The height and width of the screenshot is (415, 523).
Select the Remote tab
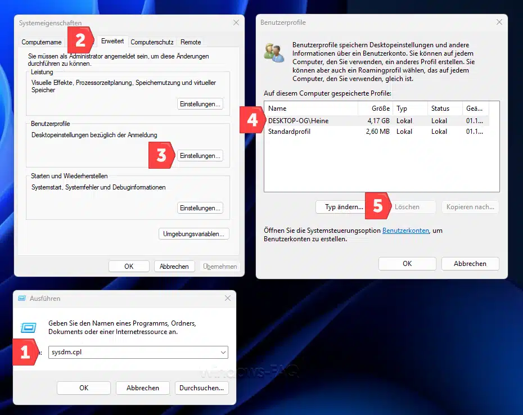pyautogui.click(x=191, y=42)
